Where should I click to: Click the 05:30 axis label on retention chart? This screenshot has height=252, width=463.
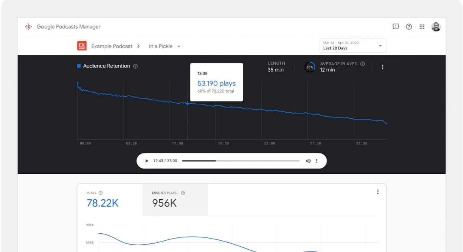(x=132, y=143)
